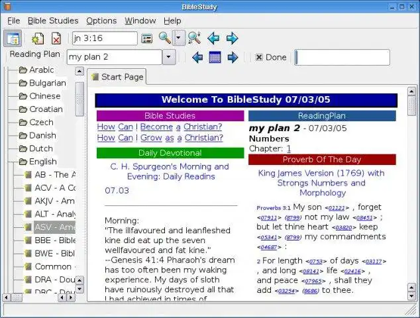The image size is (420, 318).
Task: Open the Options menu
Action: [101, 21]
